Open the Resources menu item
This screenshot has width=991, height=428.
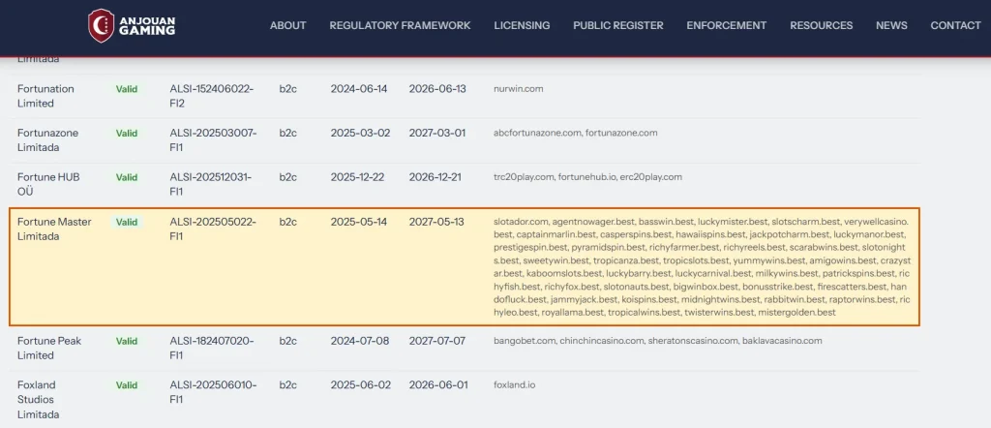coord(822,25)
